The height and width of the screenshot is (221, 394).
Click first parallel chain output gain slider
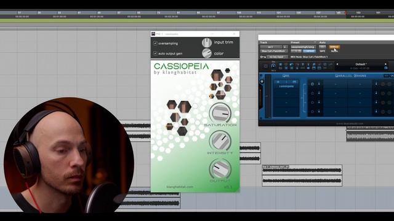click(376, 84)
